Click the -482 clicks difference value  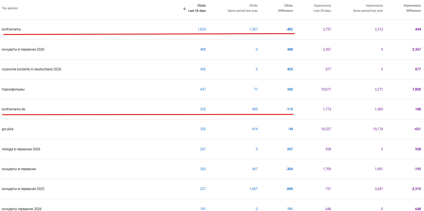[x=289, y=29]
